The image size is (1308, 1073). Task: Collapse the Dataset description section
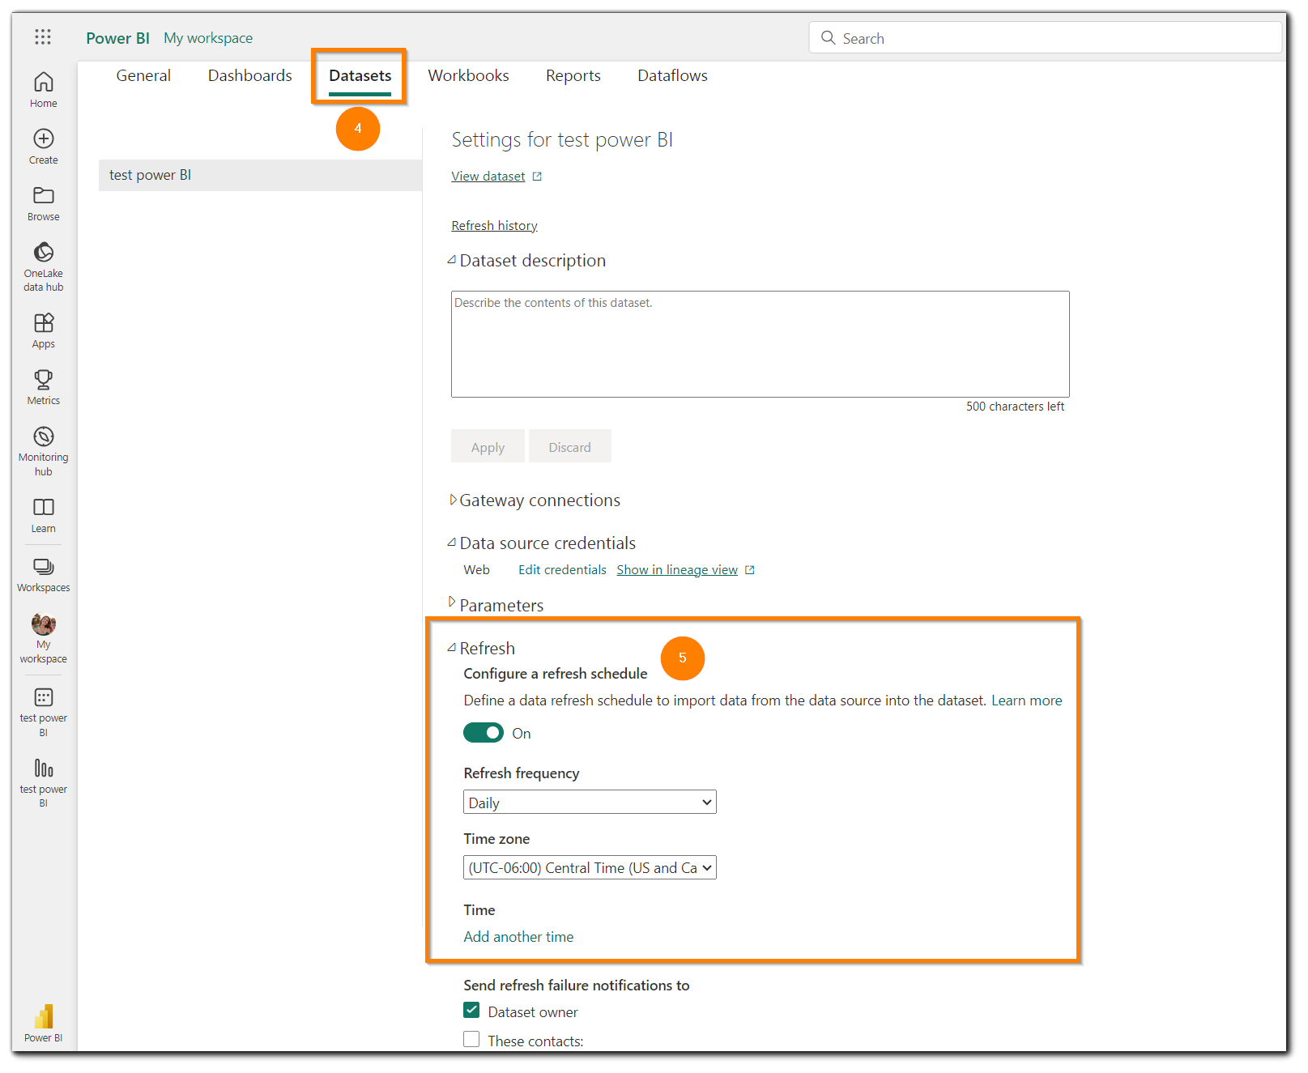click(452, 260)
